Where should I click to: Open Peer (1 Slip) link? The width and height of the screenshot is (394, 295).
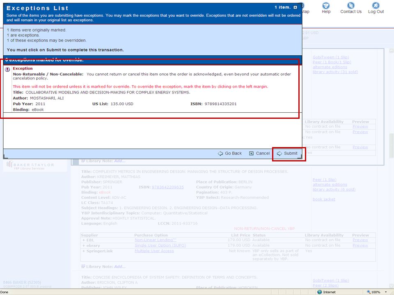point(324,179)
